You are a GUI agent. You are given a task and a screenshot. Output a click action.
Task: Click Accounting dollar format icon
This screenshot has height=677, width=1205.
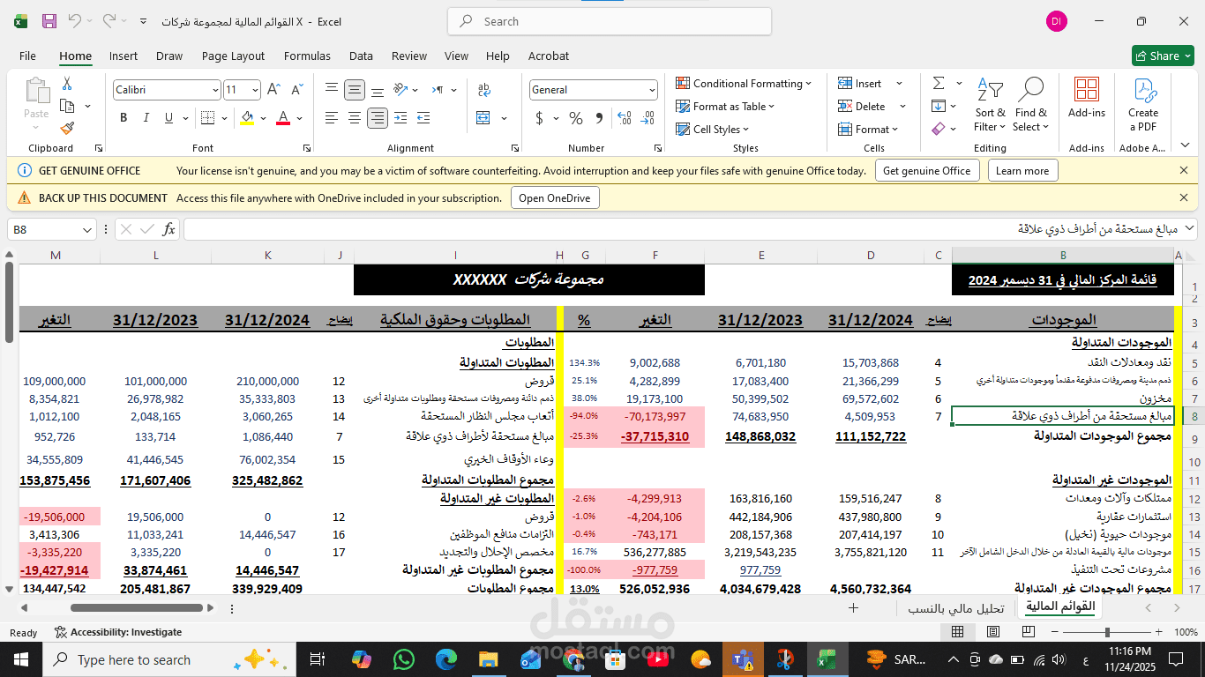(540, 118)
